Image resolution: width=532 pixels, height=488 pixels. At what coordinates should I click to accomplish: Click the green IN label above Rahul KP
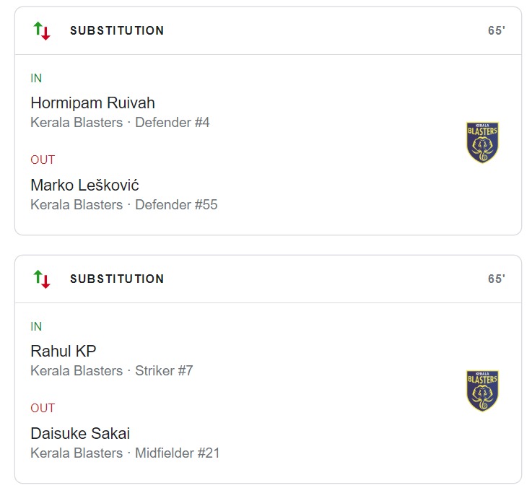(36, 326)
